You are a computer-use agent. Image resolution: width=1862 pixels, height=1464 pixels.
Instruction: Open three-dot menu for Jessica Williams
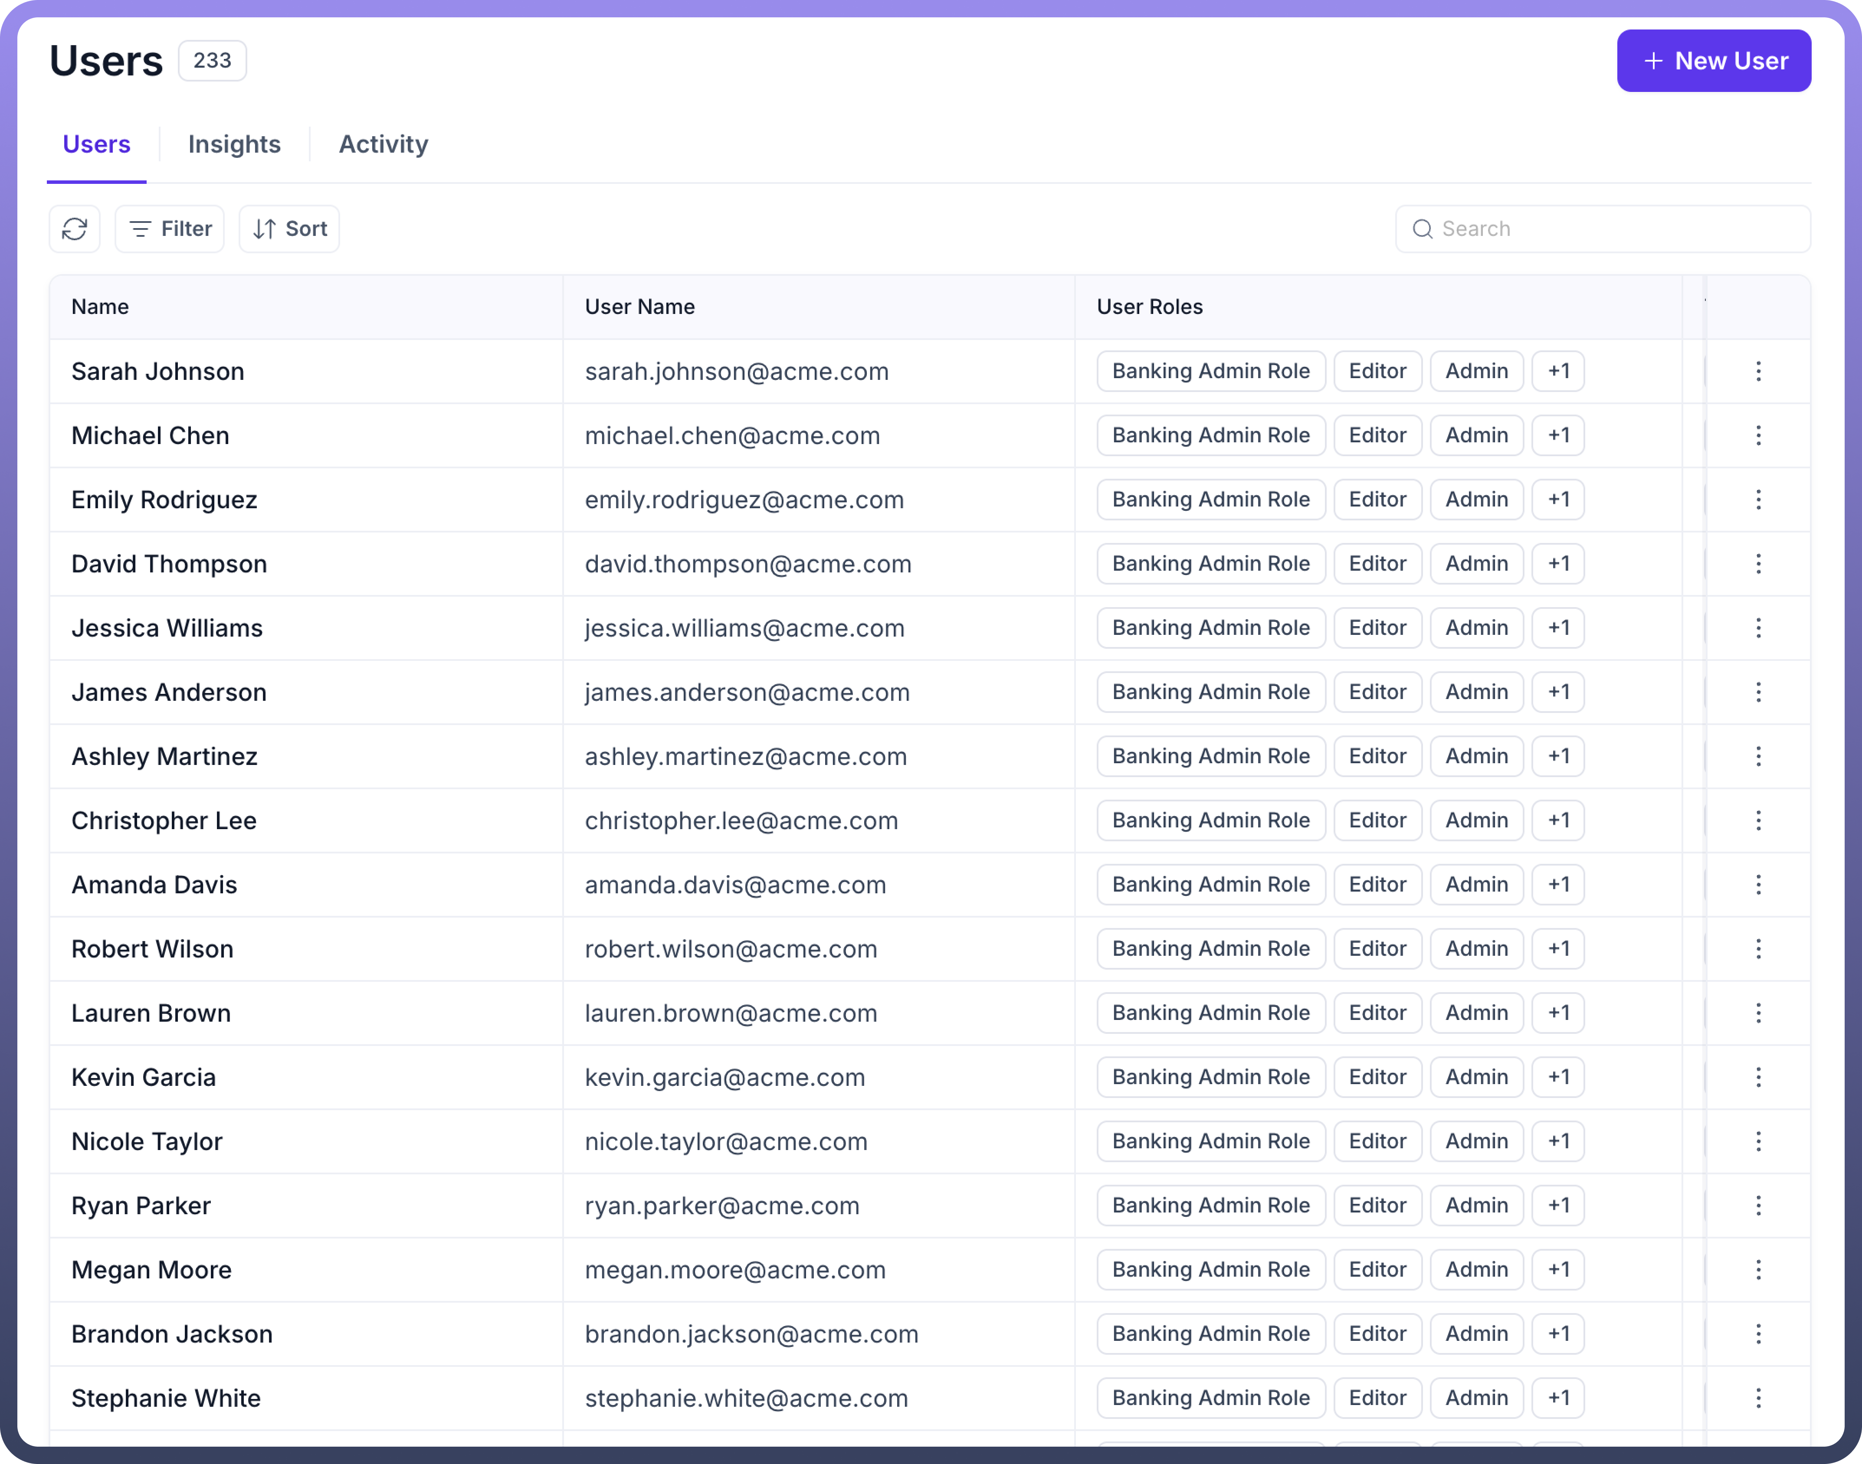[1757, 628]
